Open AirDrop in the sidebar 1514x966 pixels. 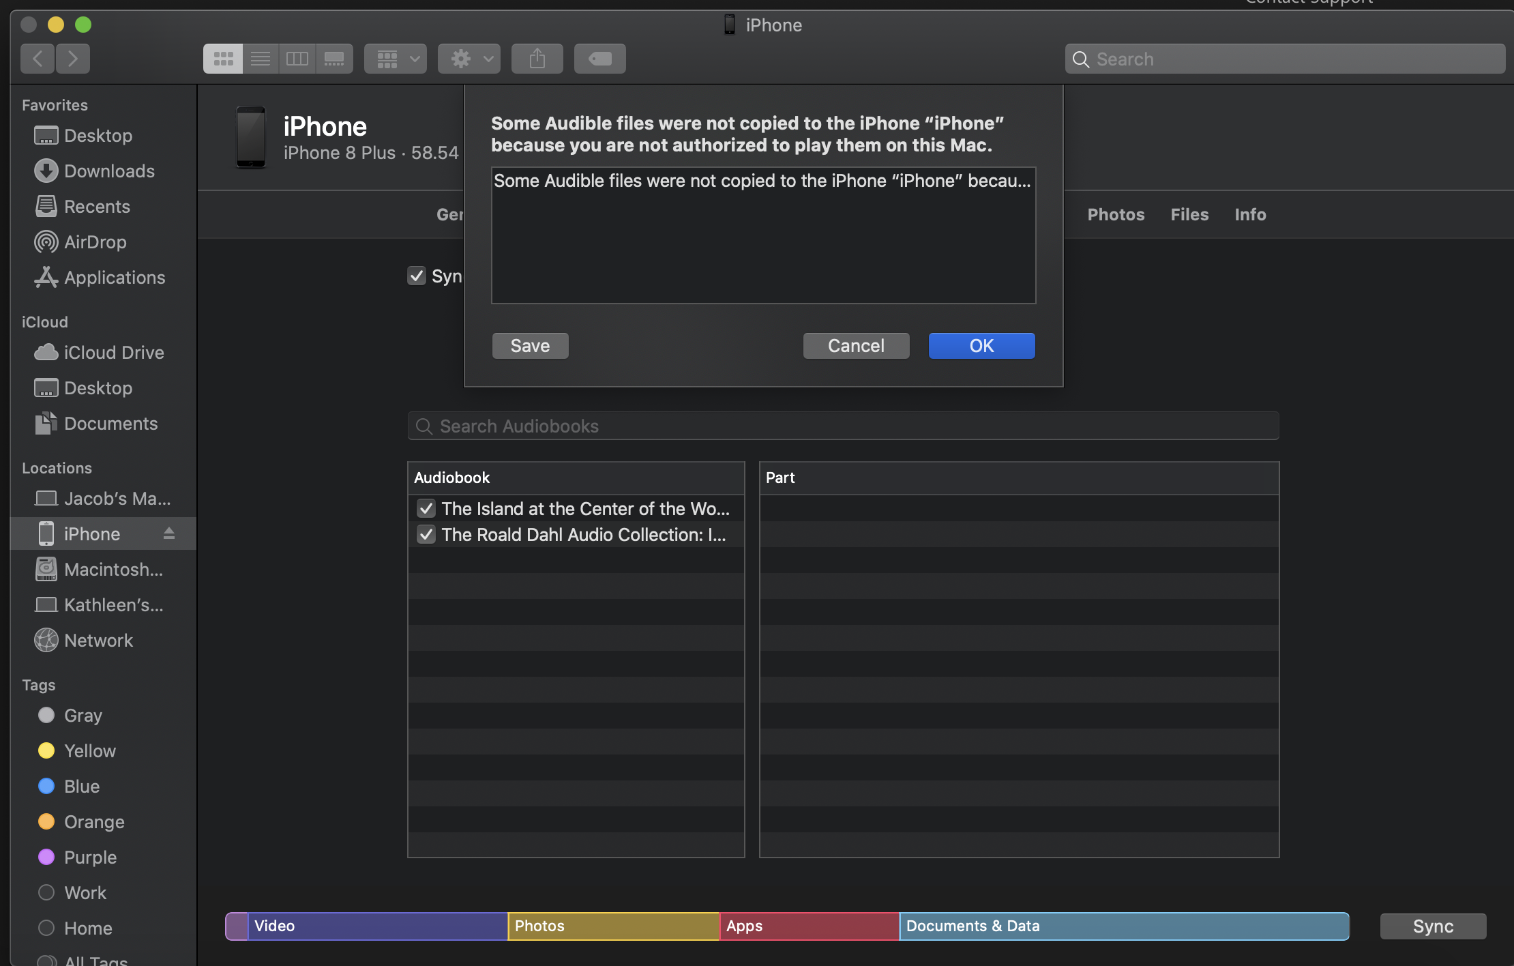click(x=95, y=242)
